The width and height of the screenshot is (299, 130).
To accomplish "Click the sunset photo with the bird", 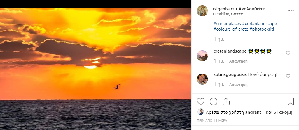I will (x=96, y=68).
